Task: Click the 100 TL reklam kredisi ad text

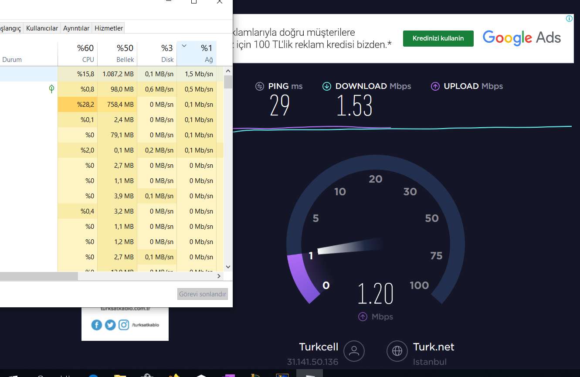Action: pos(312,44)
